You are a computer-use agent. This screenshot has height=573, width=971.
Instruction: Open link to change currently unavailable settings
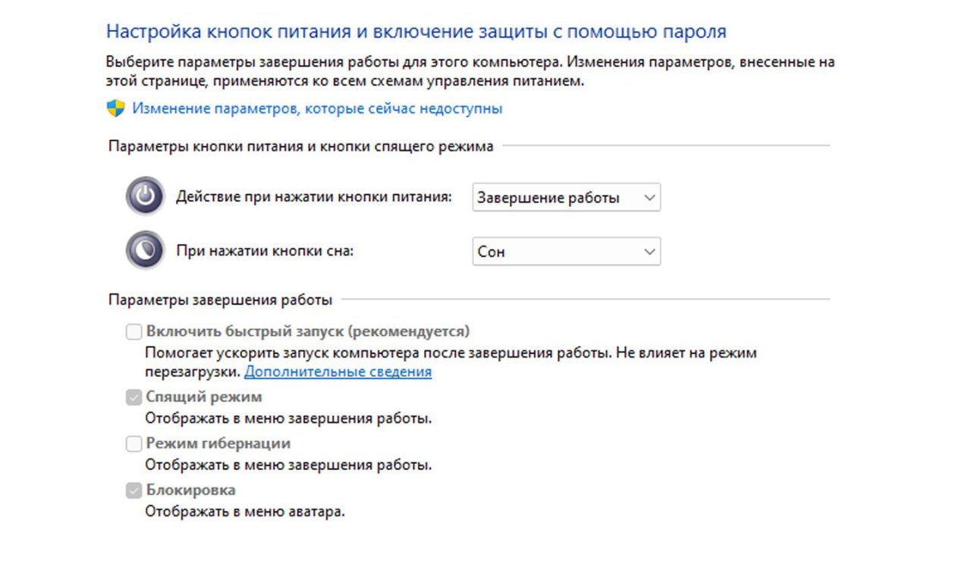[317, 108]
